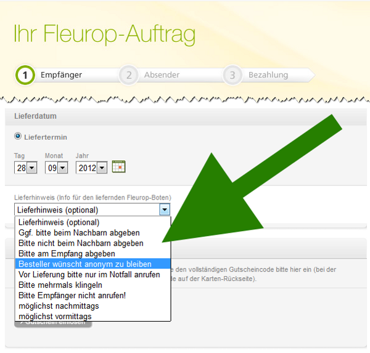370x353 pixels.
Task: Choose 'Lieferhinweis (optional)' list entry
Action: click(x=92, y=222)
